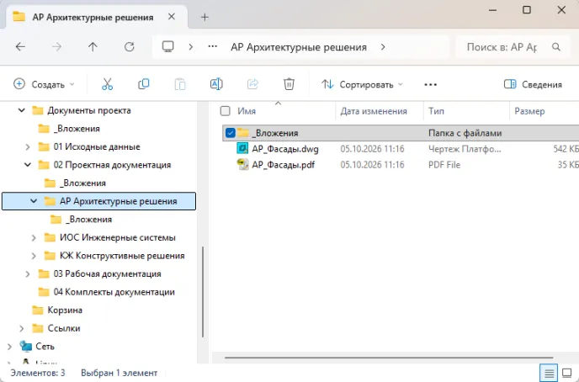This screenshot has width=579, height=382.
Task: Select the file name АР_Фасады.pdf
Action: click(284, 165)
